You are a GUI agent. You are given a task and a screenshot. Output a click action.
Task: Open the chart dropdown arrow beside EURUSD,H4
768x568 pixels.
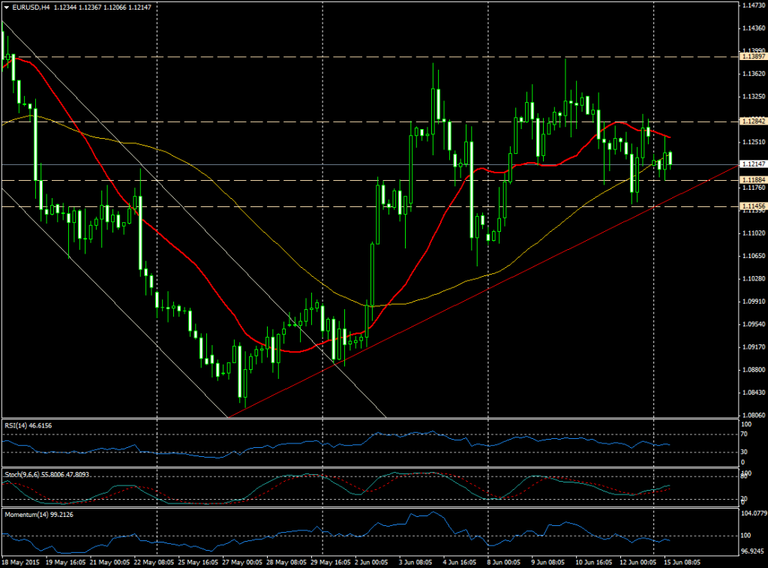[x=7, y=7]
